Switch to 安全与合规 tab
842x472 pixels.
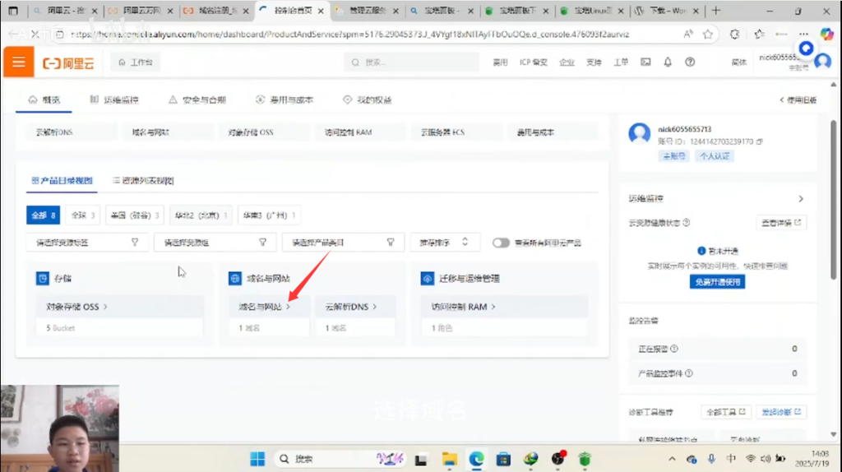197,99
